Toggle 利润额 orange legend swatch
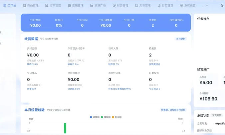This screenshot has width=225, height=135. (113, 117)
